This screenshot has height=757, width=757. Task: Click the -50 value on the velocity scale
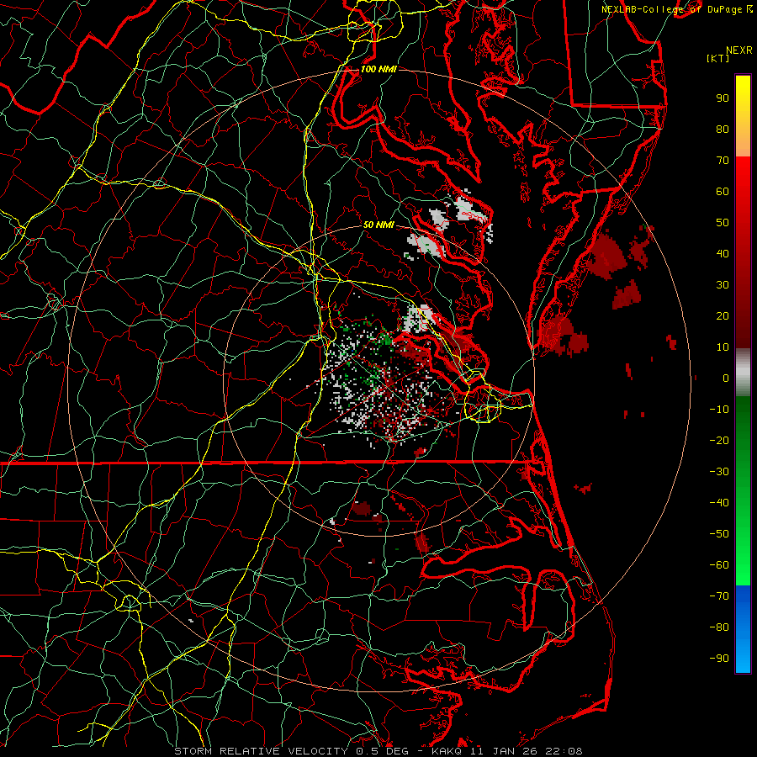pyautogui.click(x=719, y=534)
